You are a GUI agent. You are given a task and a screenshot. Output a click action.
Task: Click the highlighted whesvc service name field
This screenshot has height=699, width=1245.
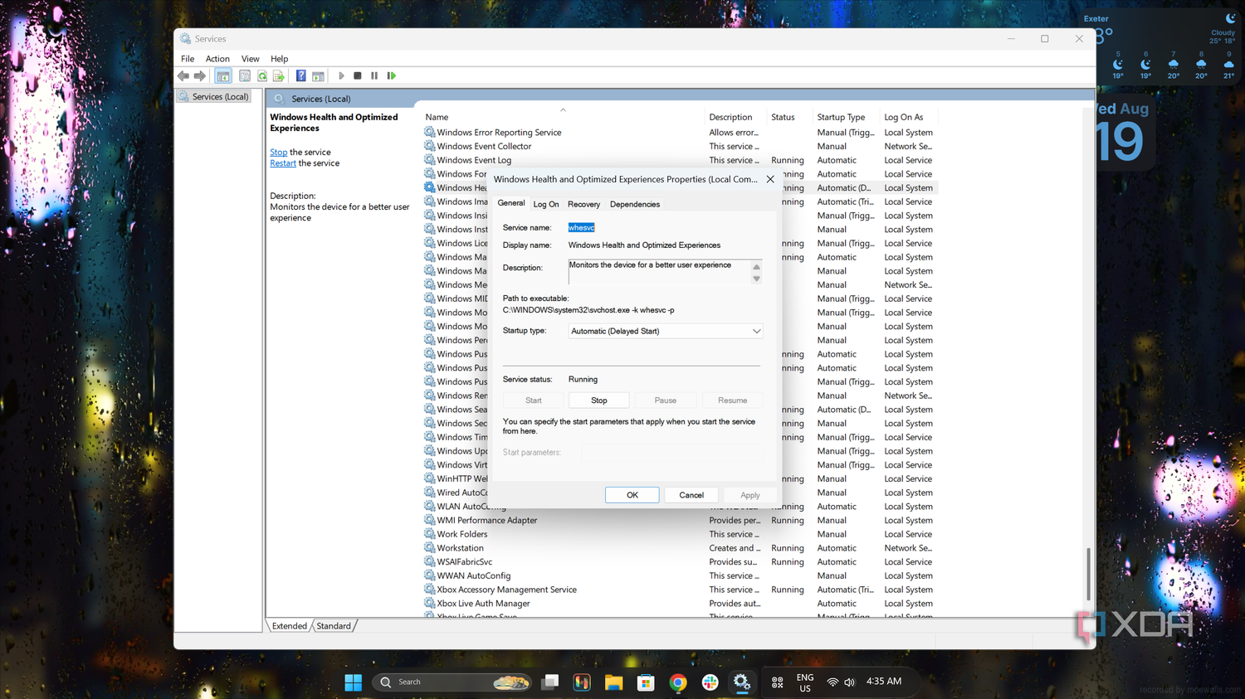(581, 227)
